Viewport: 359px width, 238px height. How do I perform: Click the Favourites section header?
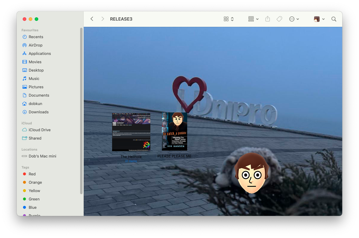pos(30,30)
